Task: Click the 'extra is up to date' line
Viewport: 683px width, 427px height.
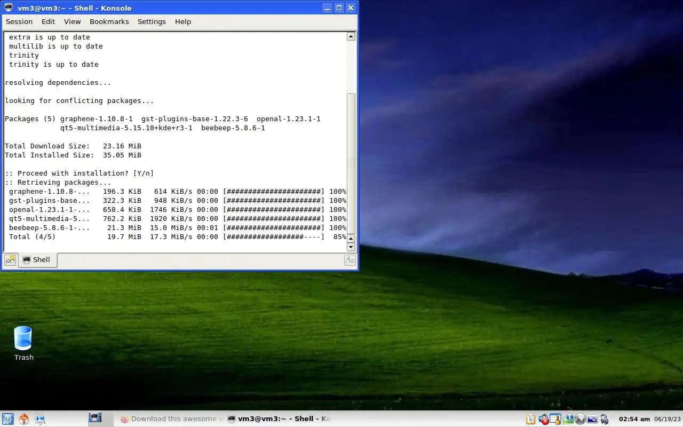Action: point(50,37)
